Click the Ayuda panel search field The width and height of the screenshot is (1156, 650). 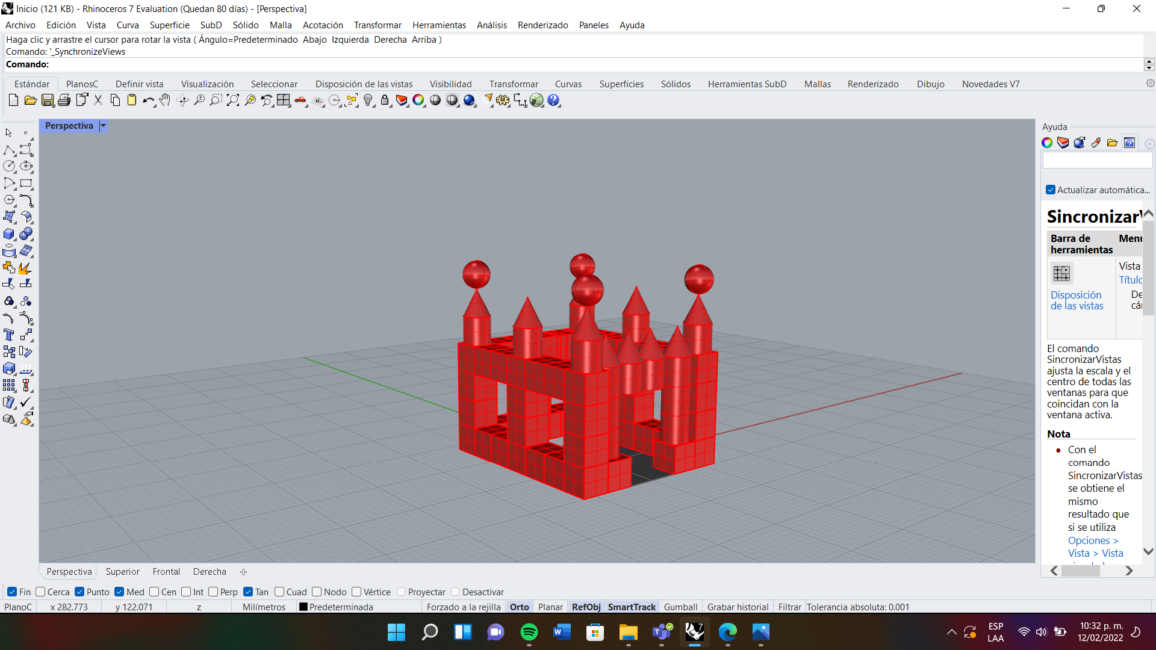tap(1097, 161)
